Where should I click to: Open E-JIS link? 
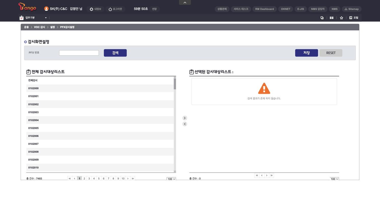point(301,9)
